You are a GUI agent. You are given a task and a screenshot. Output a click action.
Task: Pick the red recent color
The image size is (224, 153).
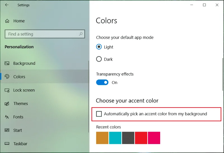tap(141, 138)
